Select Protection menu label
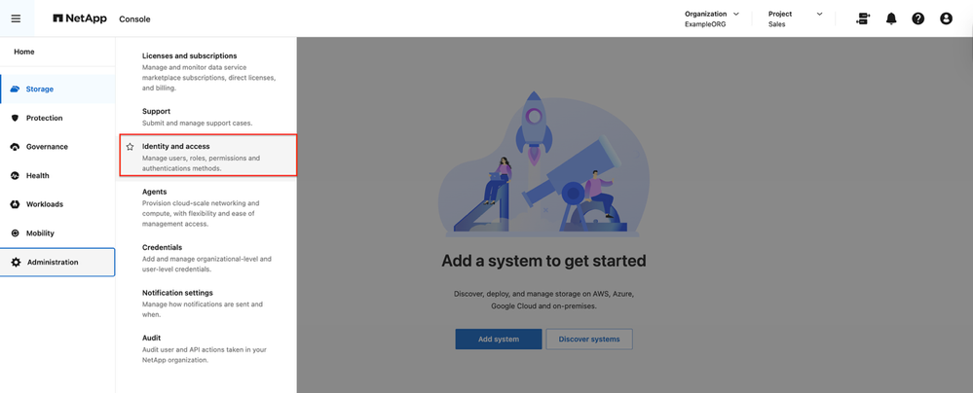The height and width of the screenshot is (393, 973). (x=44, y=118)
